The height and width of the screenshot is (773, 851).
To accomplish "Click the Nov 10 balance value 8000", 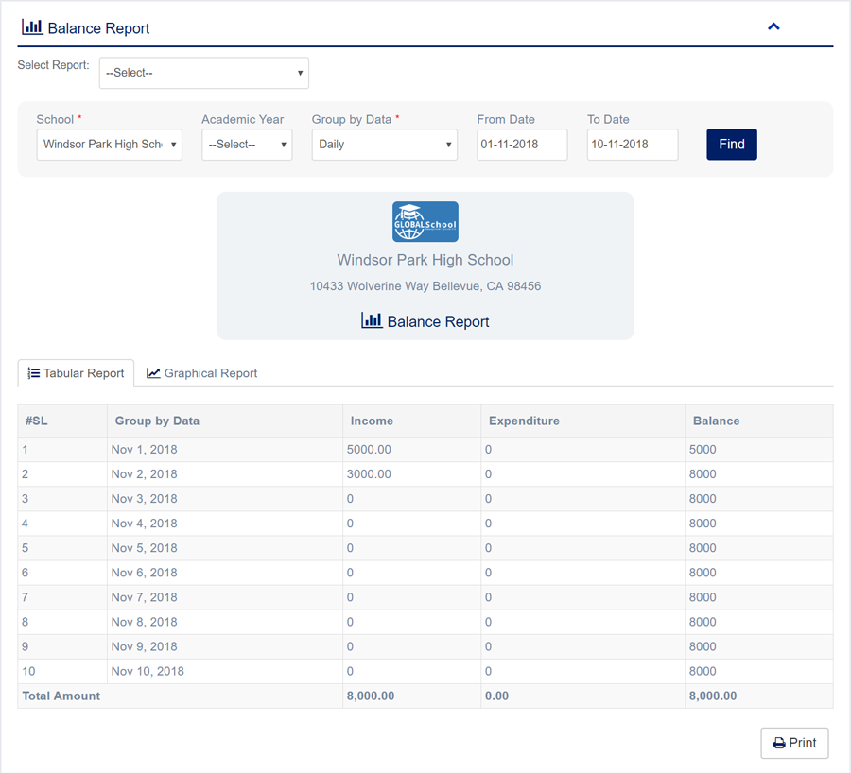I will pos(703,672).
